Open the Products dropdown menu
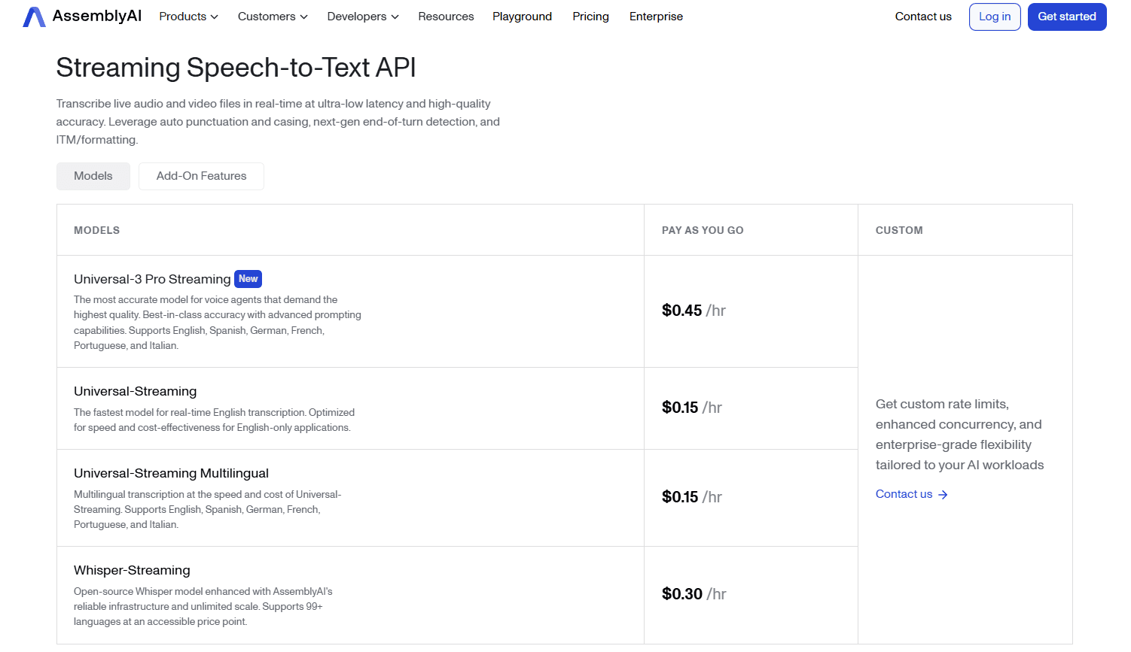The width and height of the screenshot is (1131, 652). [188, 17]
